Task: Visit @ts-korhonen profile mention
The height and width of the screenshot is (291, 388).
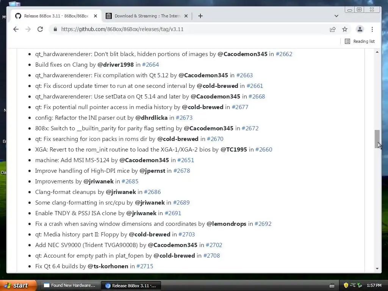Action: [x=108, y=266]
